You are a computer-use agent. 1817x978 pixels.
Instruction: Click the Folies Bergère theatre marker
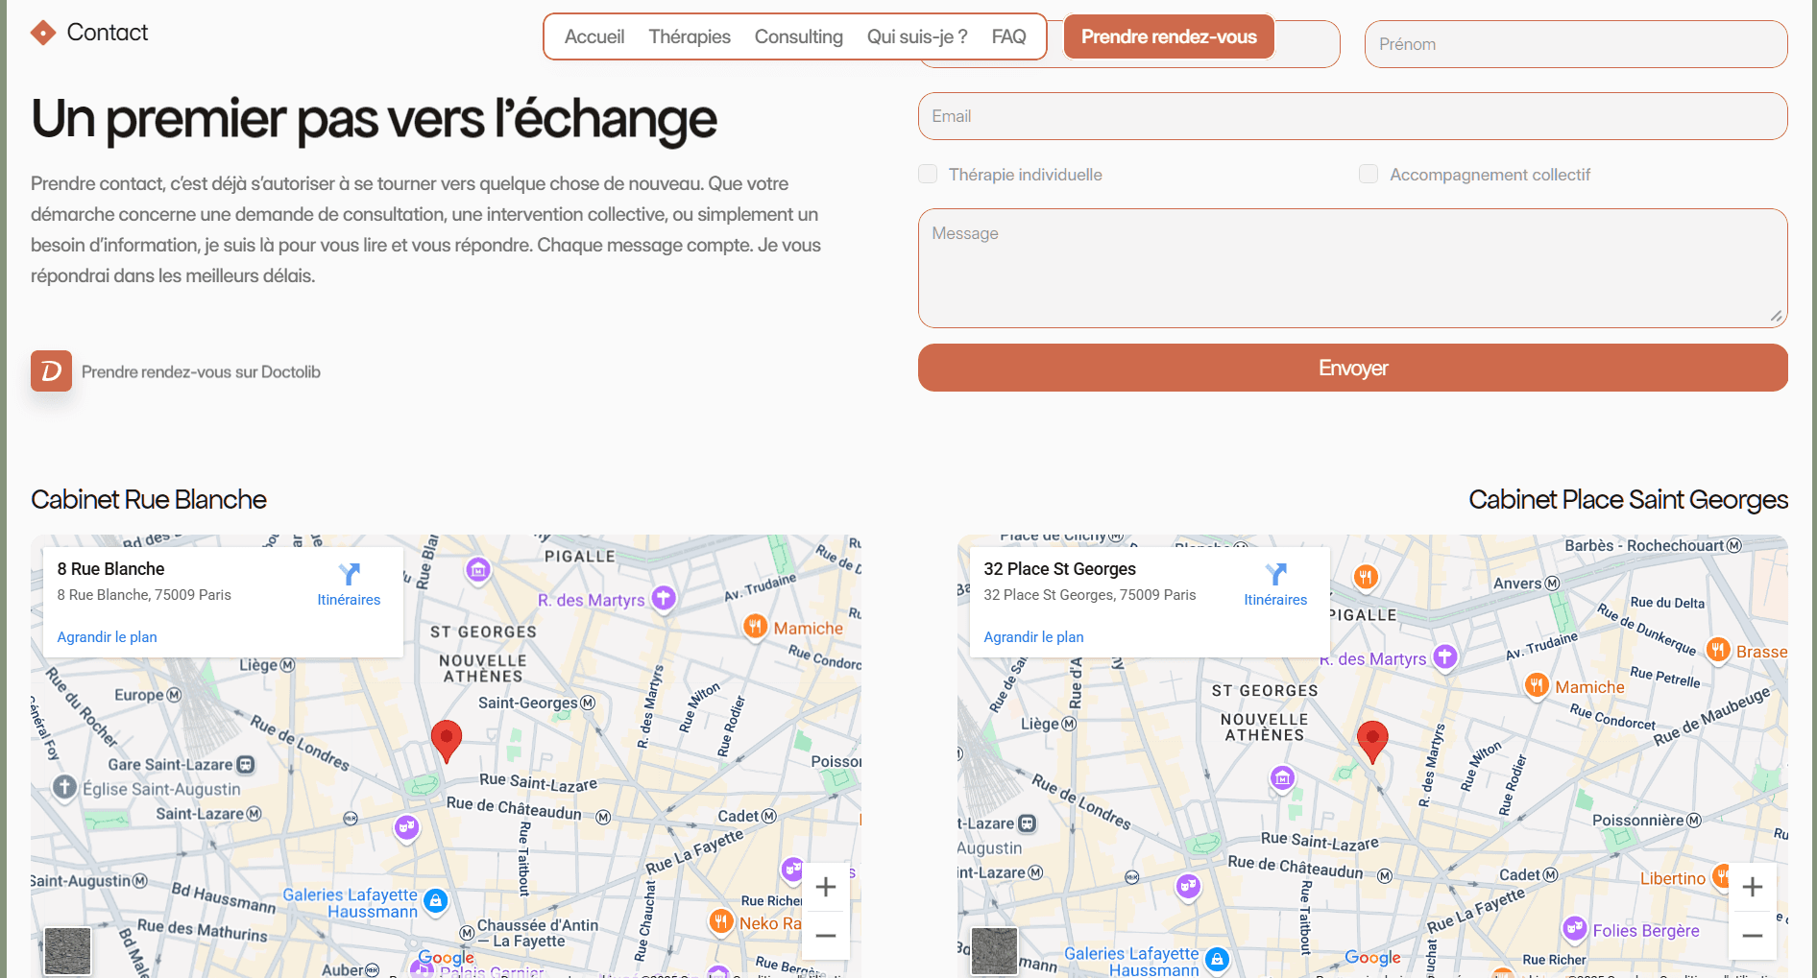pyautogui.click(x=1574, y=928)
